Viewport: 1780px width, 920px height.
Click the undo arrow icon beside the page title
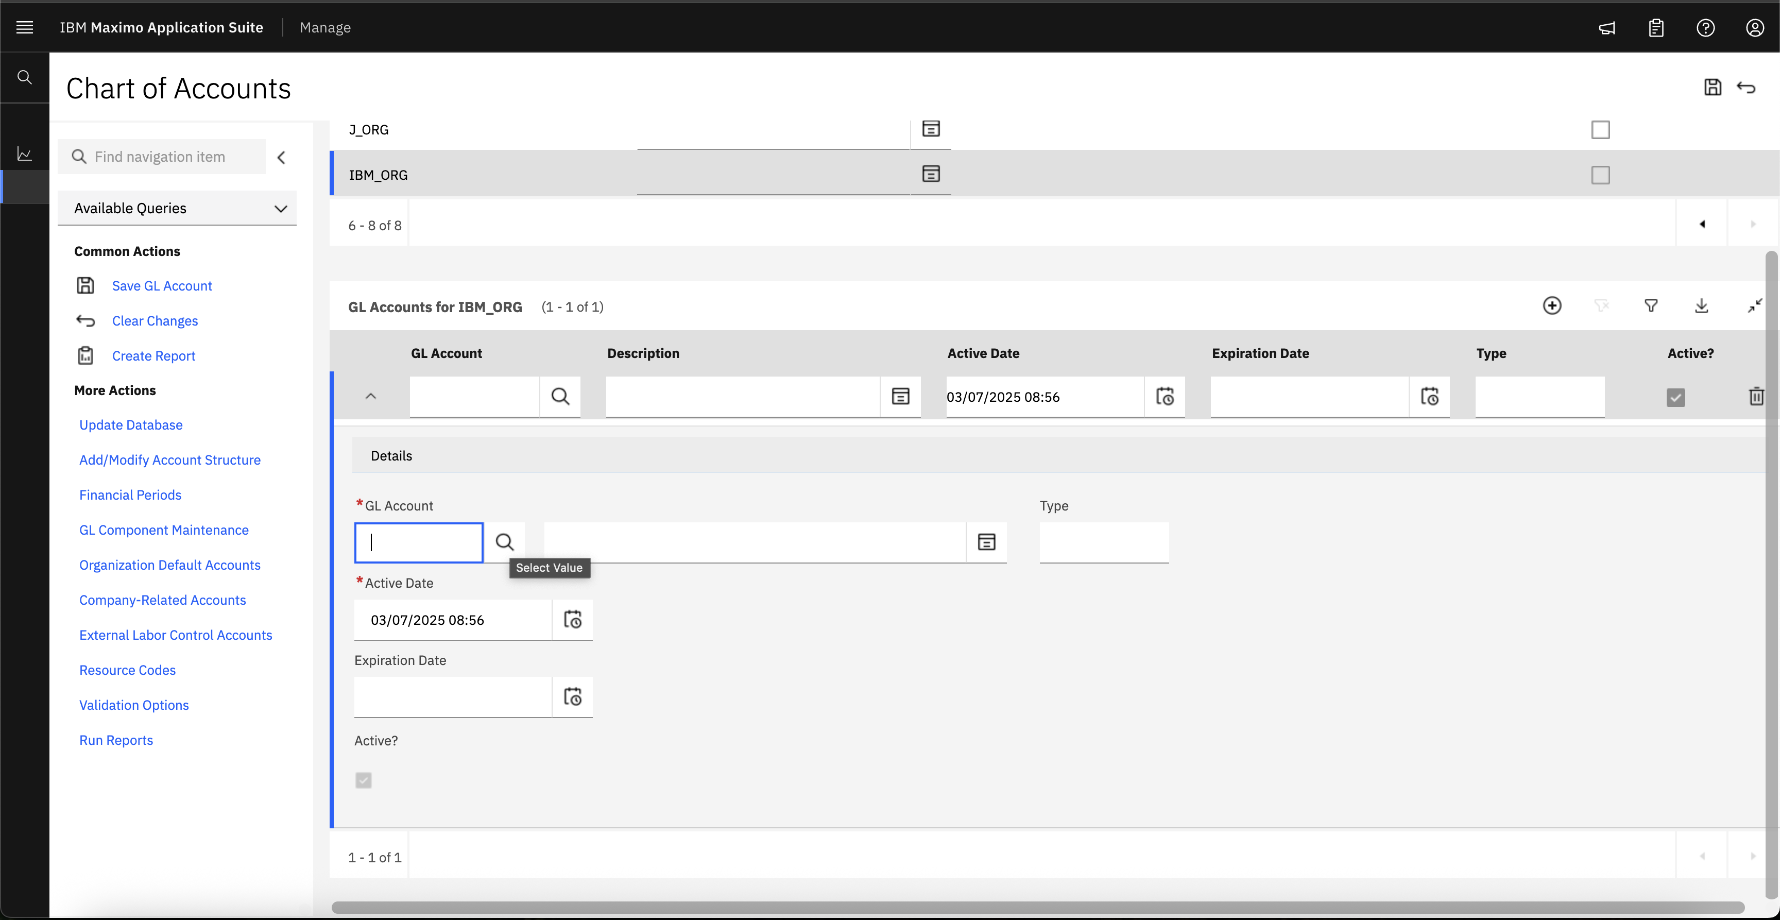(x=1746, y=87)
